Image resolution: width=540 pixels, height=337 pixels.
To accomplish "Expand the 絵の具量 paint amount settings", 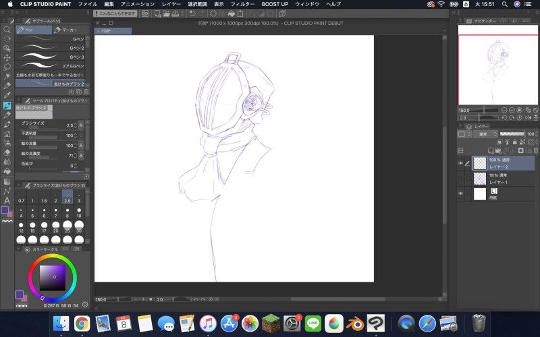I will tap(82, 146).
